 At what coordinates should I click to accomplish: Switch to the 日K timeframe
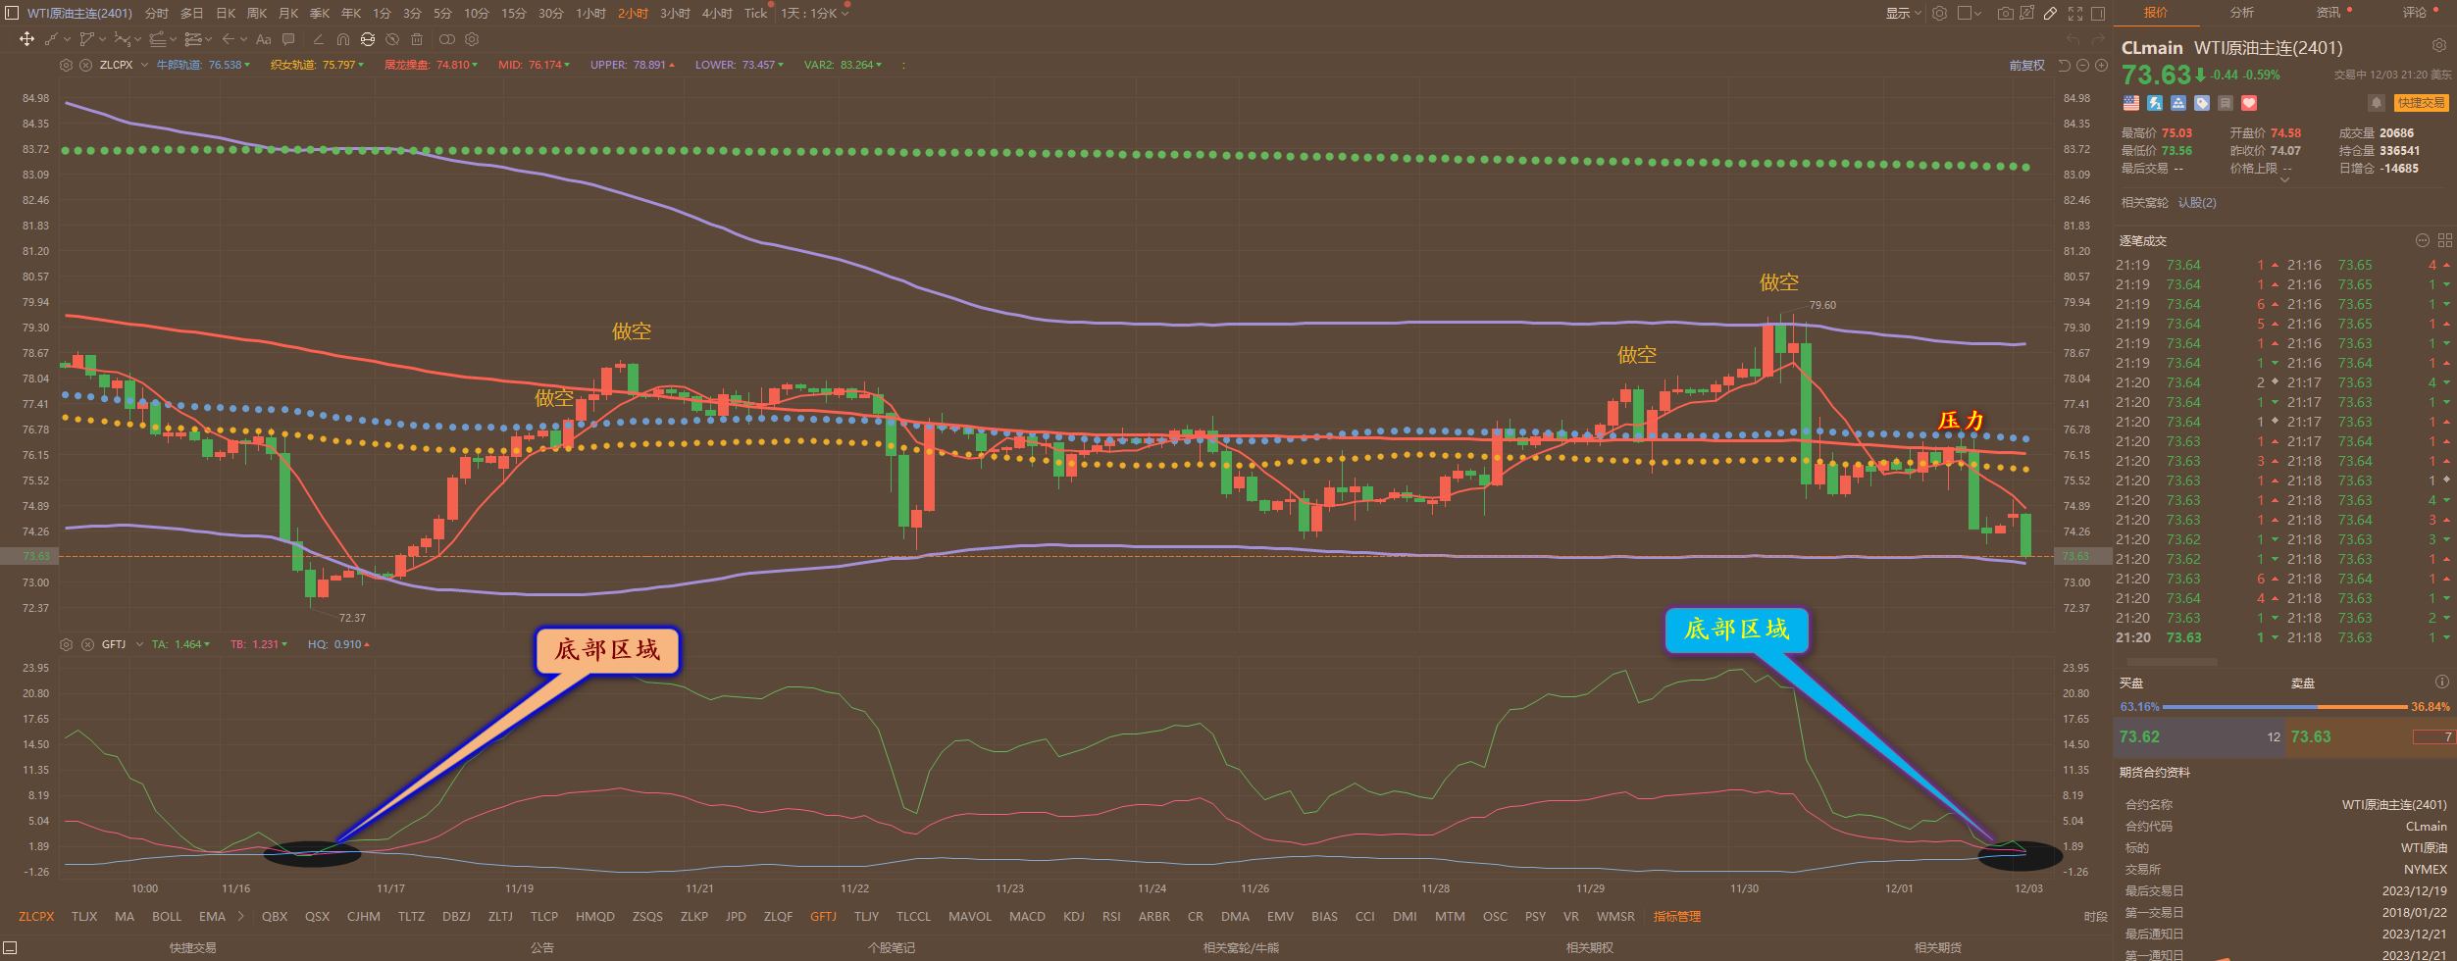point(226,13)
